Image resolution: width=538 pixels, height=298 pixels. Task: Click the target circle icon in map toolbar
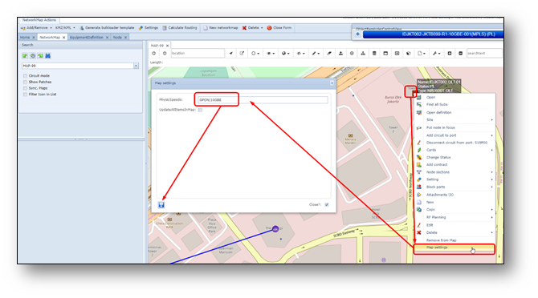point(352,54)
